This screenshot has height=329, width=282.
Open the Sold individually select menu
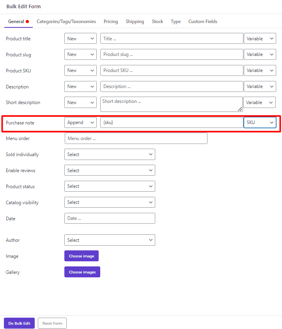point(110,154)
